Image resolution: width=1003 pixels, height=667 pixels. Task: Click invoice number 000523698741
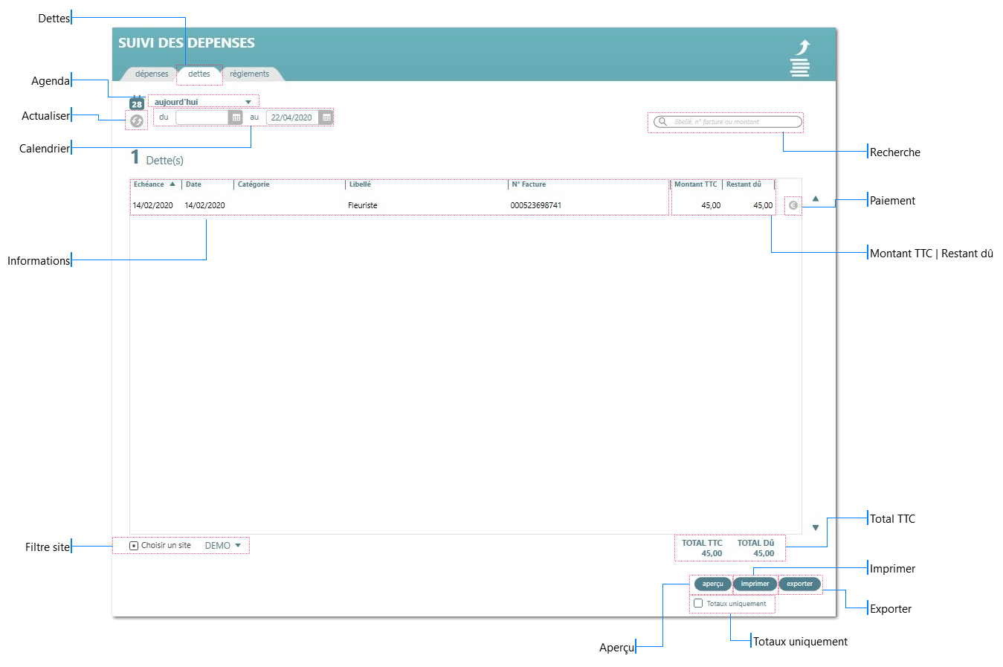536,205
